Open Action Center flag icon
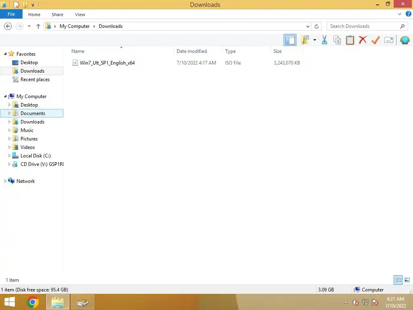 click(375, 302)
